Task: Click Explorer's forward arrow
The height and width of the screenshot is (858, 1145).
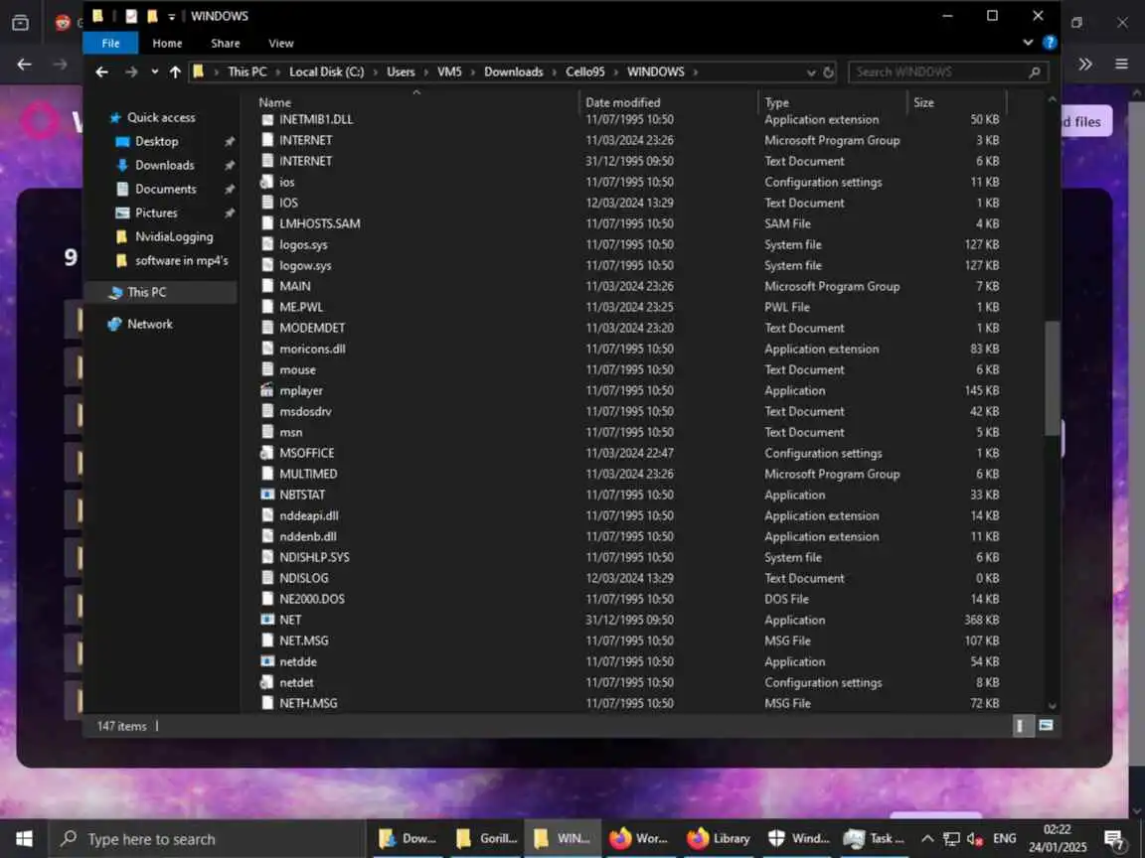Action: coord(131,71)
